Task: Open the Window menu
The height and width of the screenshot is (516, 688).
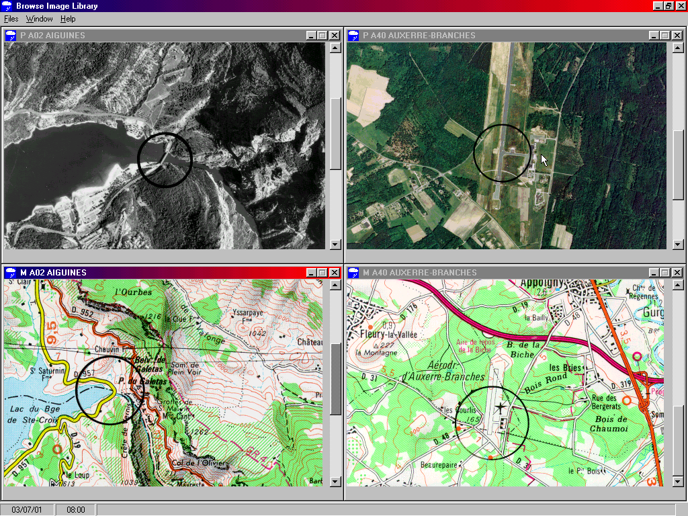Action: (x=39, y=19)
